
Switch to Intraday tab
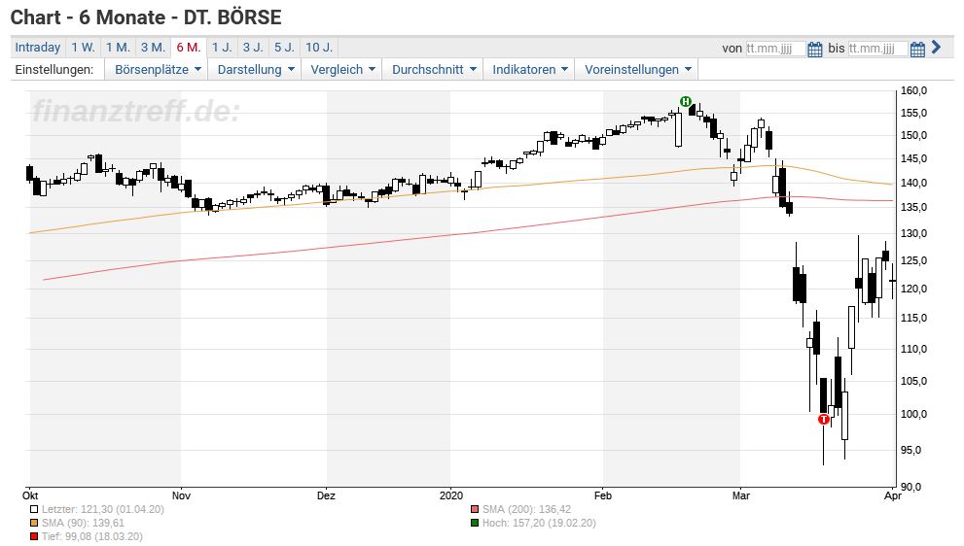point(38,48)
